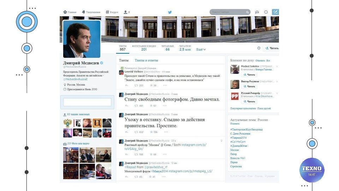Reply to the Leonid Volkov tweet
The width and height of the screenshot is (339, 191).
[x=127, y=85]
